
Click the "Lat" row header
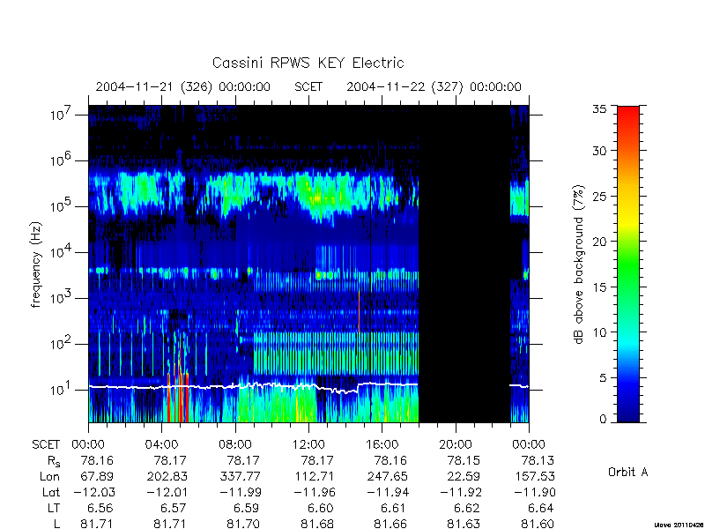coord(51,492)
